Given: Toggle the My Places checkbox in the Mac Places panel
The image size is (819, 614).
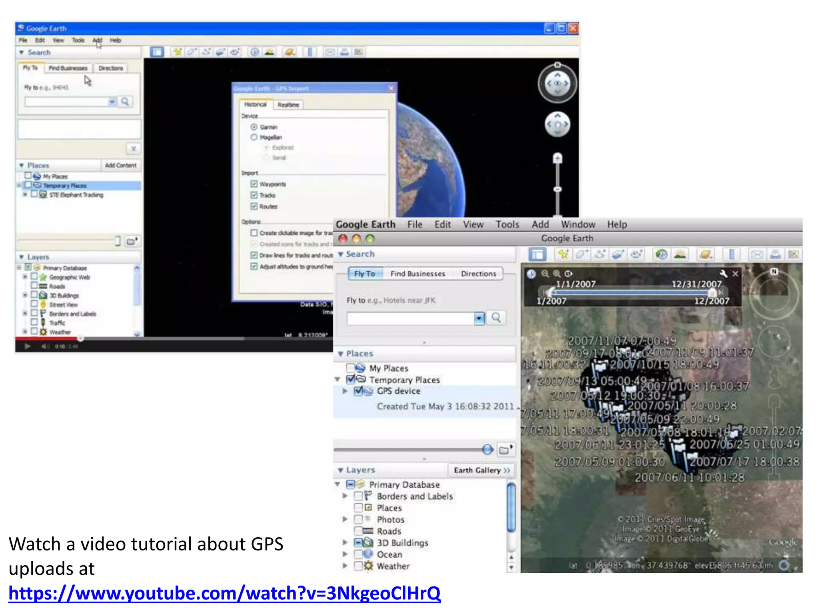Looking at the screenshot, I should coord(351,368).
